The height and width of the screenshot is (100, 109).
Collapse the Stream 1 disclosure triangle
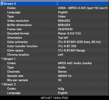[2, 59]
